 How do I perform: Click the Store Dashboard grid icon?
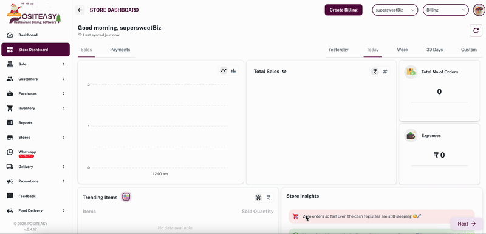pyautogui.click(x=10, y=50)
